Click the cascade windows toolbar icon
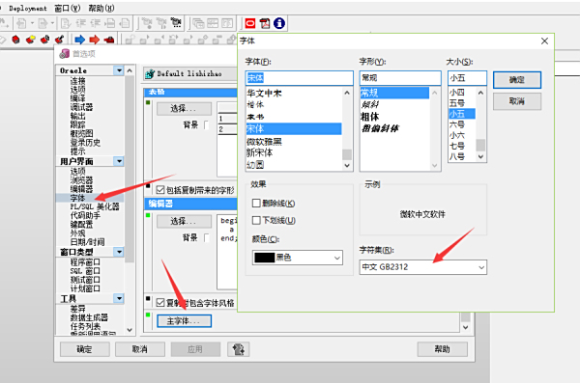Screen dimensions: 580x383 198,24
